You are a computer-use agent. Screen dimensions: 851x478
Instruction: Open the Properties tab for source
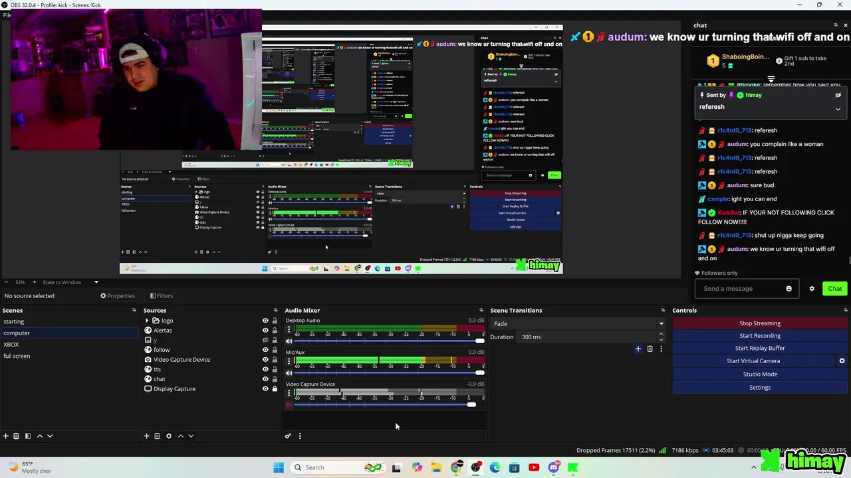118,296
